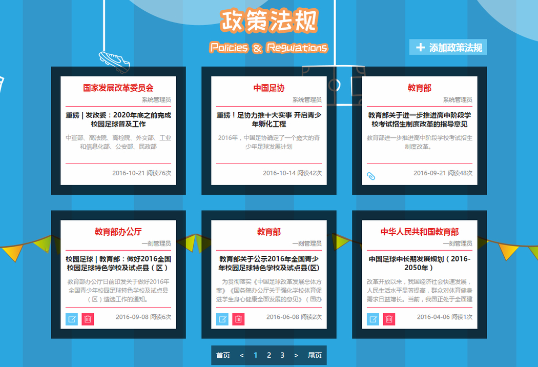The width and height of the screenshot is (538, 367).
Task: Edit the 教育部 2016-06-08 policy card
Action: click(x=222, y=319)
